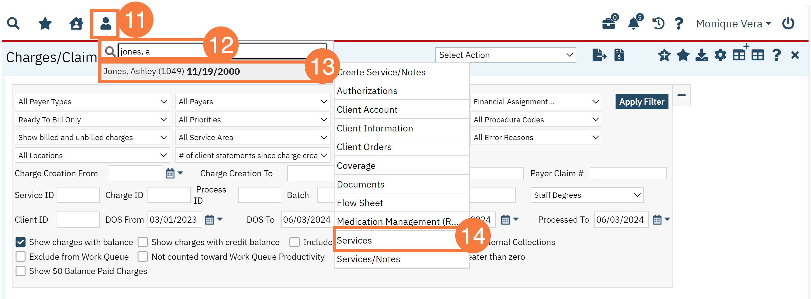Open the All Payer Types dropdown
The height and width of the screenshot is (299, 811).
(92, 102)
